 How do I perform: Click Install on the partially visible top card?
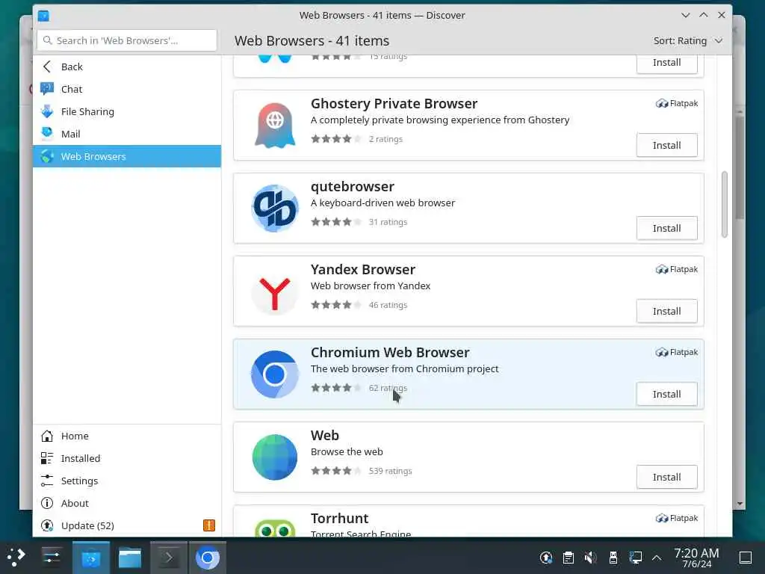666,64
